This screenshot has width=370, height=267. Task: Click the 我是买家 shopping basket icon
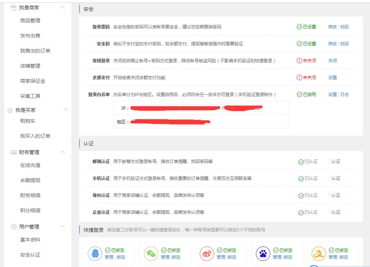[10, 110]
